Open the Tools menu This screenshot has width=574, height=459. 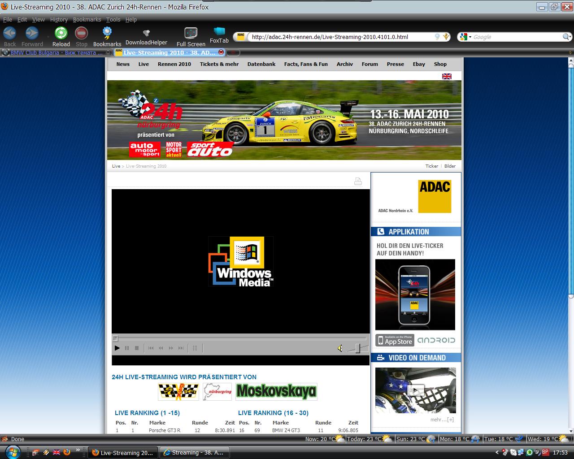click(113, 19)
